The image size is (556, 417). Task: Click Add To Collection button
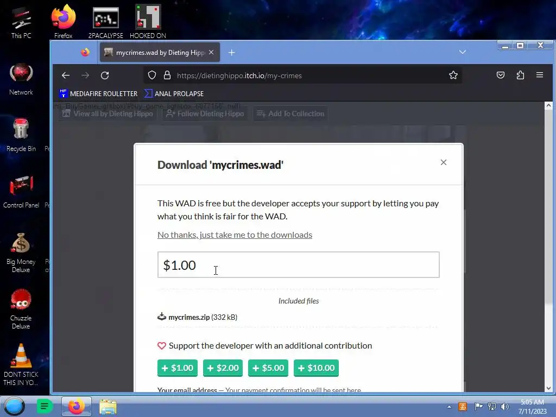click(290, 113)
